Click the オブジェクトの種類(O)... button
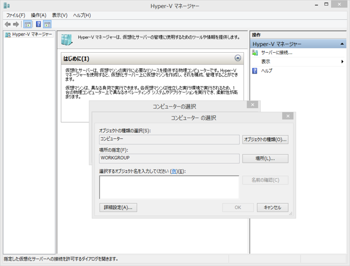The height and width of the screenshot is (266, 350). coord(265,139)
